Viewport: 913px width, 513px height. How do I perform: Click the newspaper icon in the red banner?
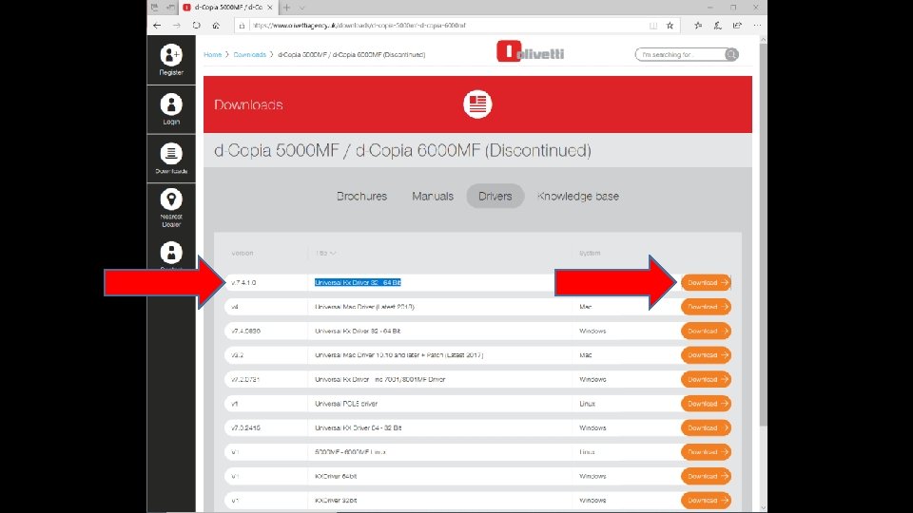click(477, 104)
